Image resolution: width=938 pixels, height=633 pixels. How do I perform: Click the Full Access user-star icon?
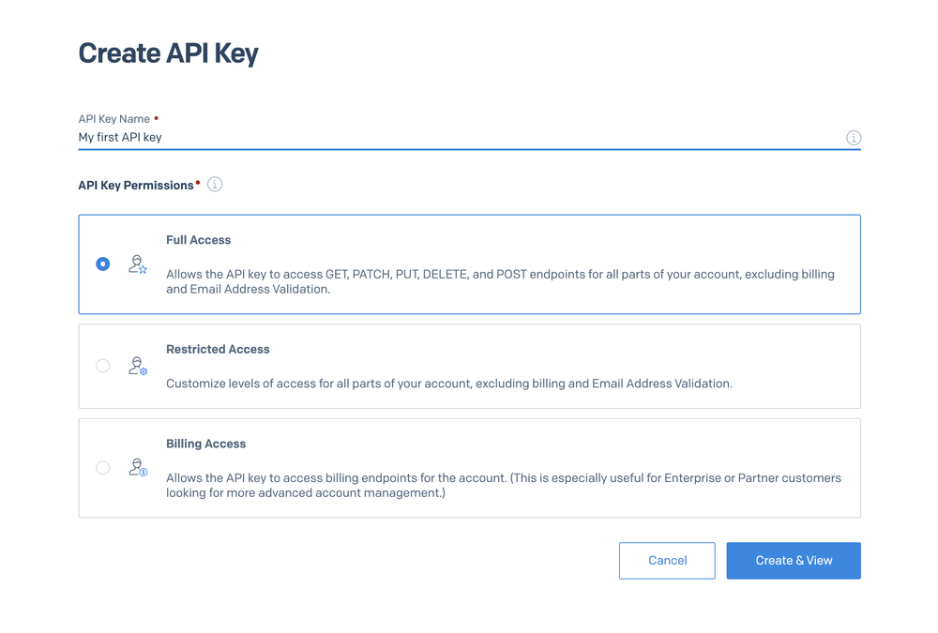138,264
